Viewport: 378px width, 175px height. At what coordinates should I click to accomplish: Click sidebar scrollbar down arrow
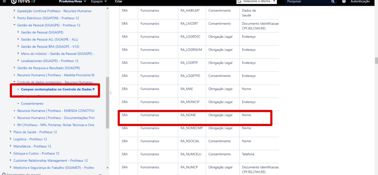pyautogui.click(x=108, y=168)
